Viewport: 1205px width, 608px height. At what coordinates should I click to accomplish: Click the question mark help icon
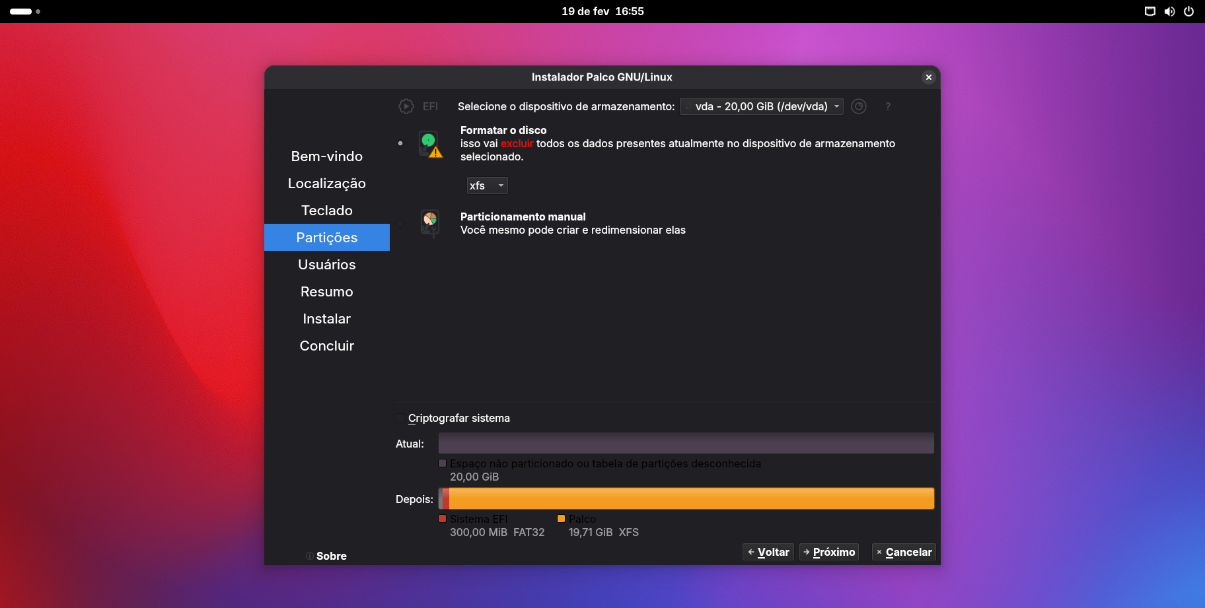coord(888,106)
